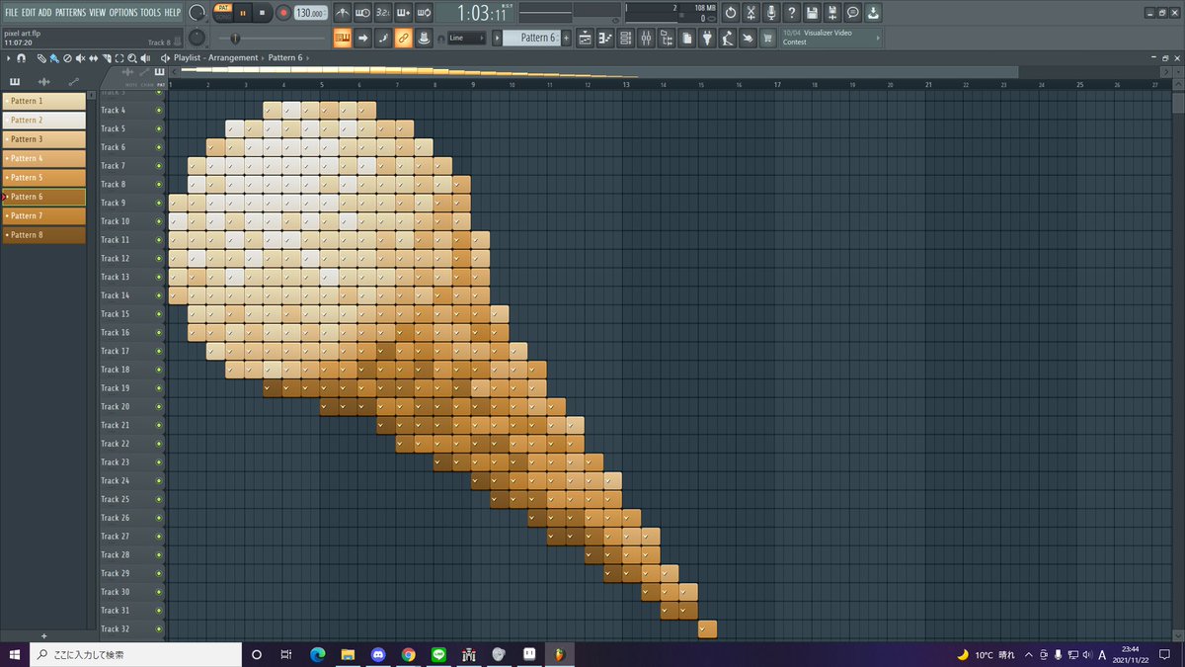Select the Slice tool in Playlist
Viewport: 1185px width, 667px height.
(106, 58)
